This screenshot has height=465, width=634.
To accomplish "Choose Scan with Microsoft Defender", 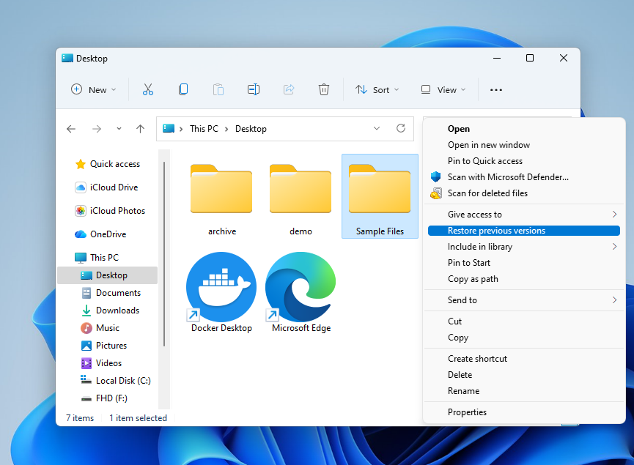I will [524, 177].
